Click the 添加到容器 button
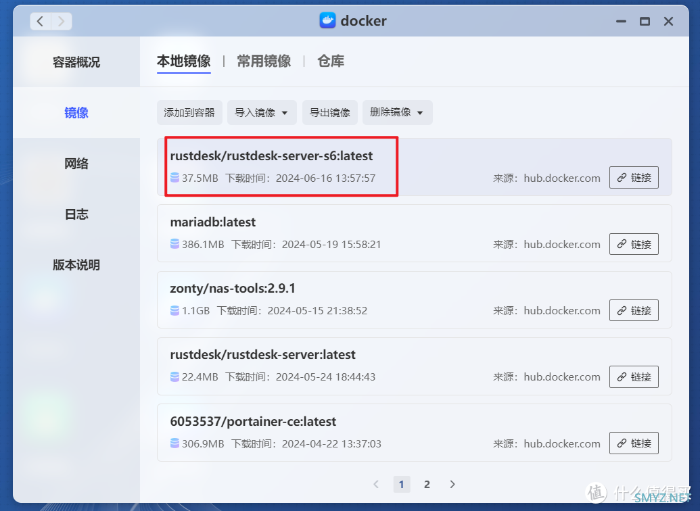Viewport: 700px width, 511px height. tap(189, 112)
